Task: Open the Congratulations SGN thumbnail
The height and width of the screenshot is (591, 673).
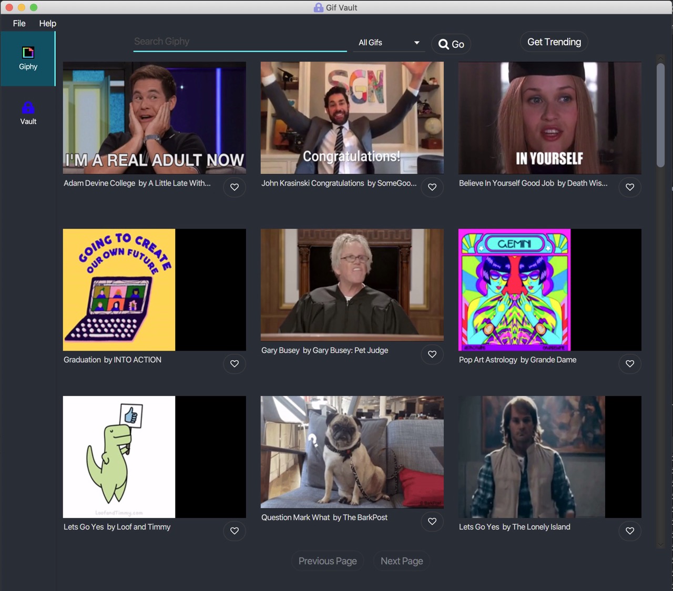Action: point(352,118)
